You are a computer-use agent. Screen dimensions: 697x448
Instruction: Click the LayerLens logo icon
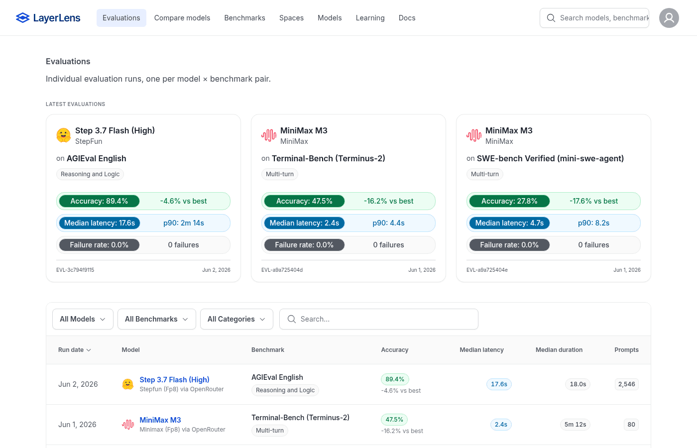(x=22, y=18)
